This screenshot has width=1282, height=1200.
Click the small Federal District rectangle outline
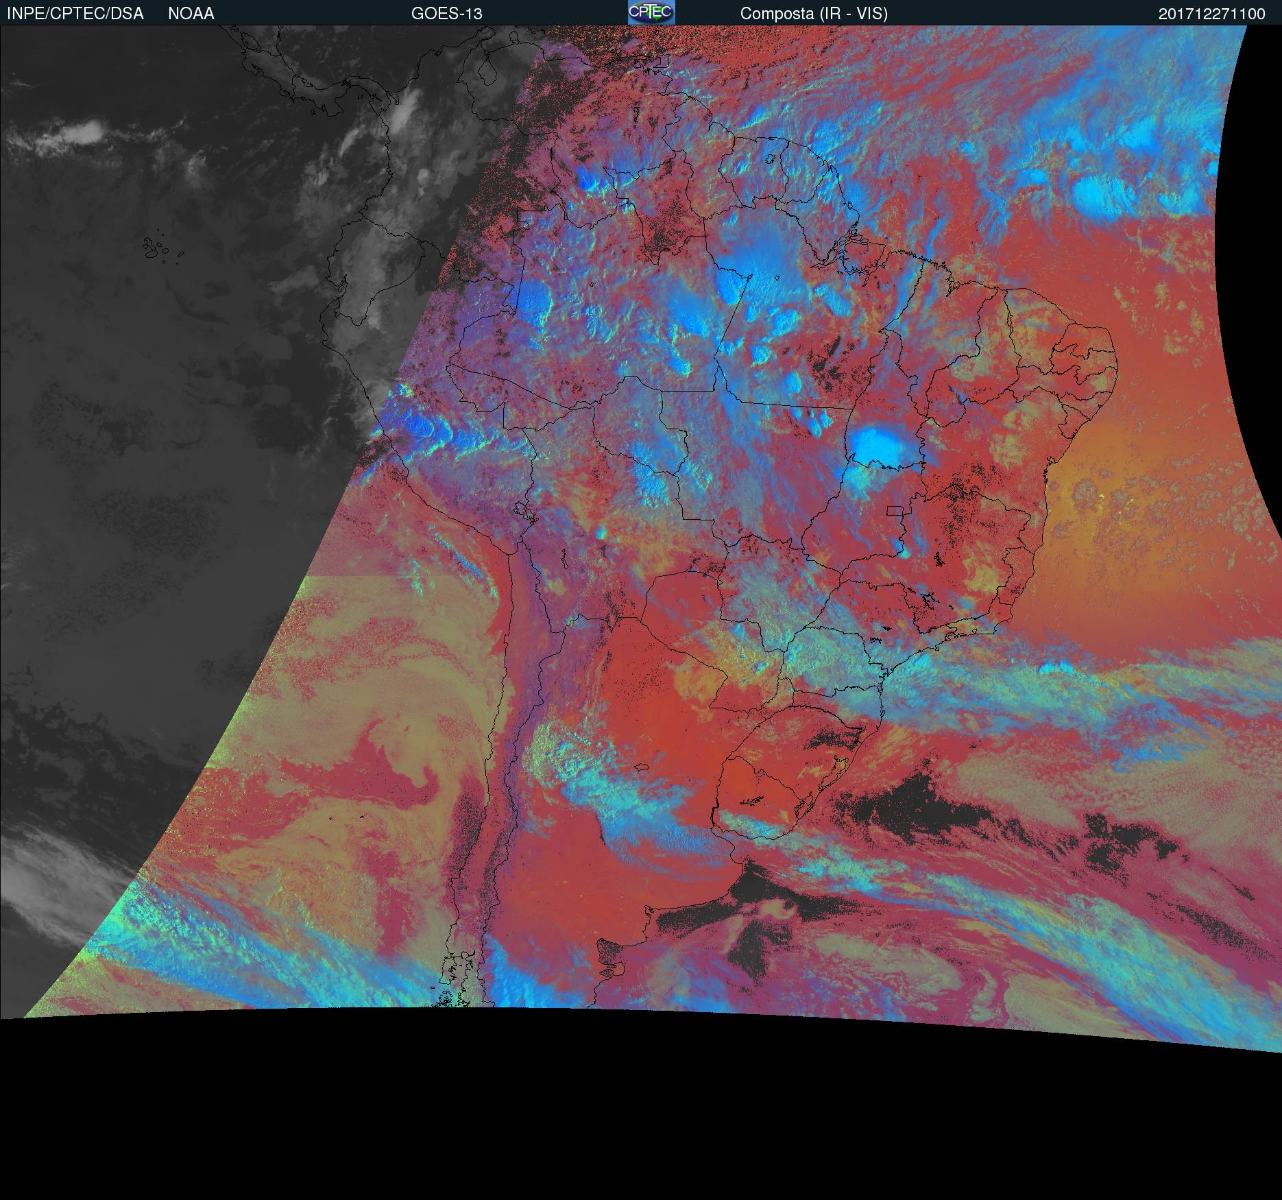point(895,511)
